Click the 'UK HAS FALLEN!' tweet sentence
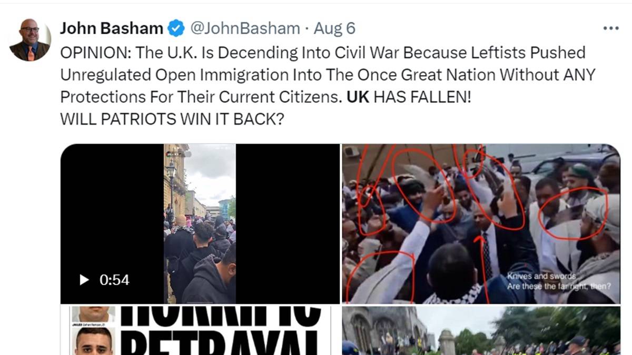 [x=409, y=97]
